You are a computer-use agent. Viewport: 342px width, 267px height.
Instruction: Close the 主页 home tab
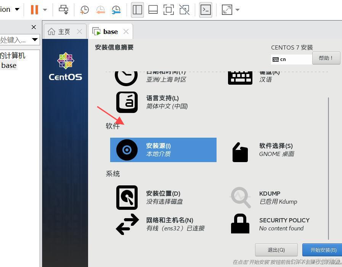[x=79, y=32]
